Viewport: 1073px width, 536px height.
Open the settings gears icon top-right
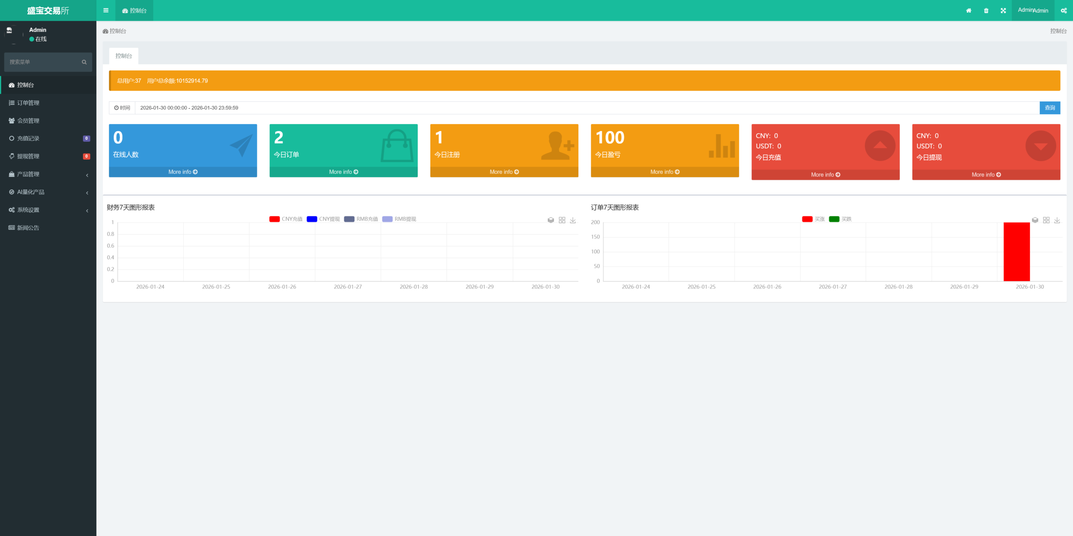click(x=1063, y=10)
